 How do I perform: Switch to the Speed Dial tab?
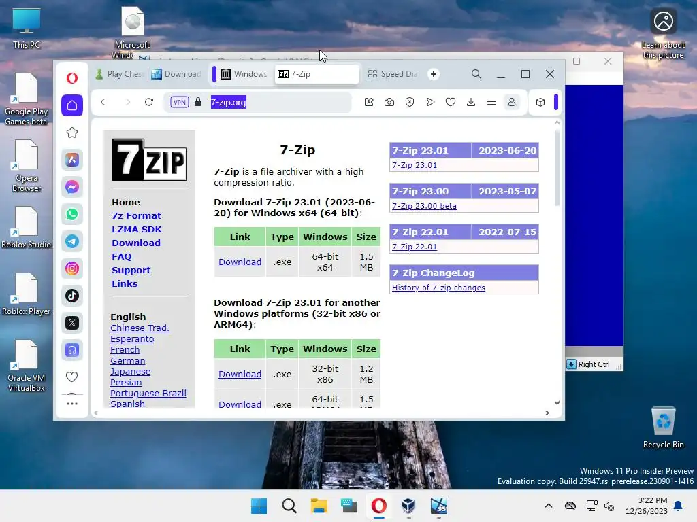pos(393,74)
